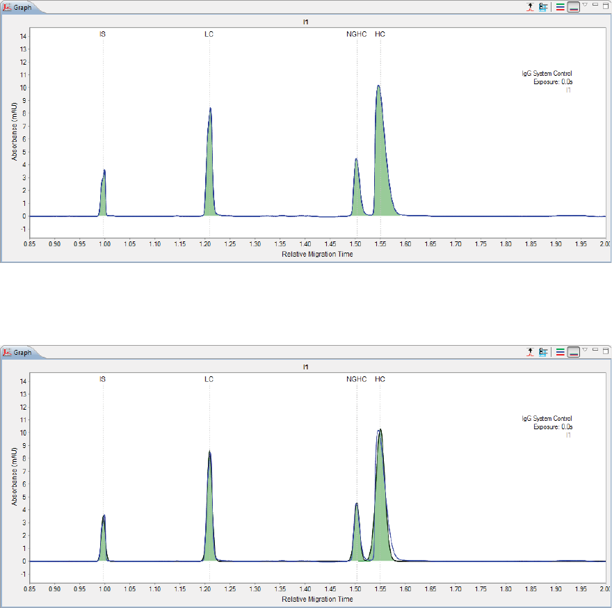Toggle overlay lanes view button in the lower Graph panel

pyautogui.click(x=573, y=352)
